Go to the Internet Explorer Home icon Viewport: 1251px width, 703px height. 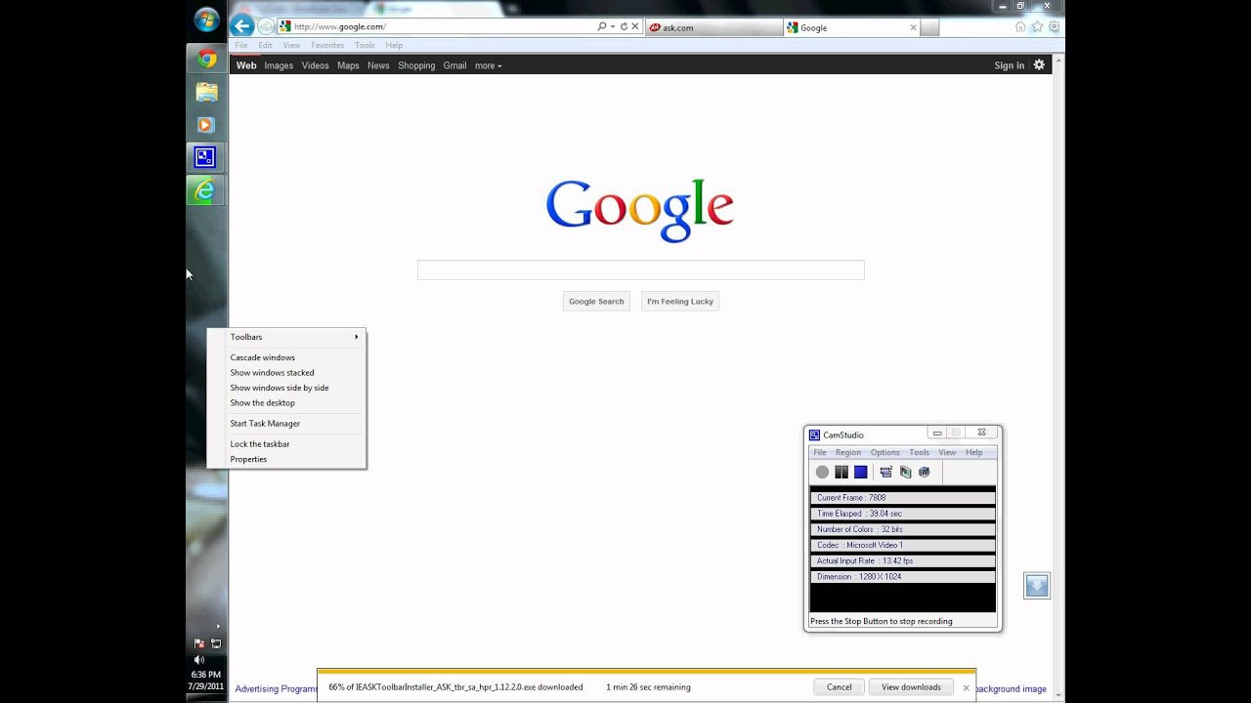1020,26
